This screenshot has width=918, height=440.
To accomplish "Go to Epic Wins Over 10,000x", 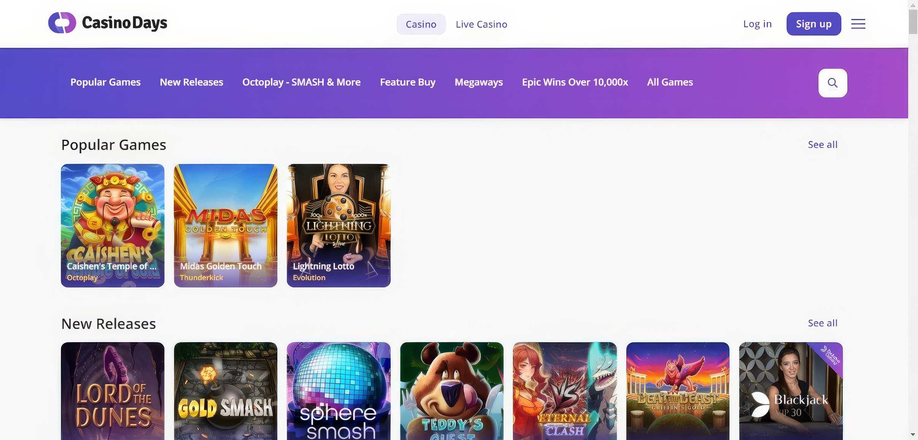I will pos(575,82).
